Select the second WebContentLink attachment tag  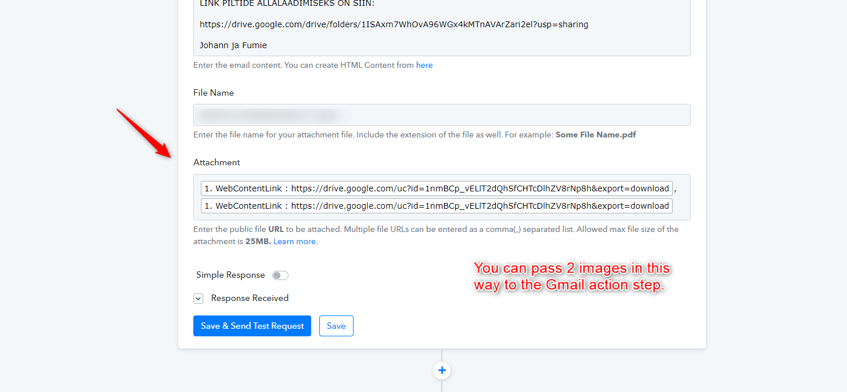437,206
